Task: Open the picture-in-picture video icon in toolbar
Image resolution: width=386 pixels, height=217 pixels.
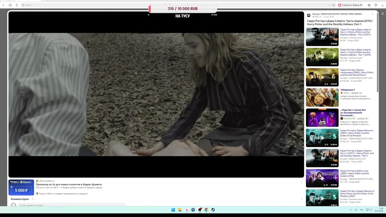Action: coord(369,5)
